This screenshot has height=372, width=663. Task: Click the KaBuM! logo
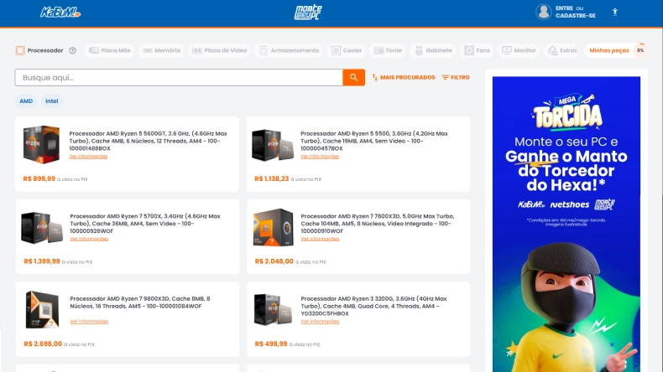60,13
